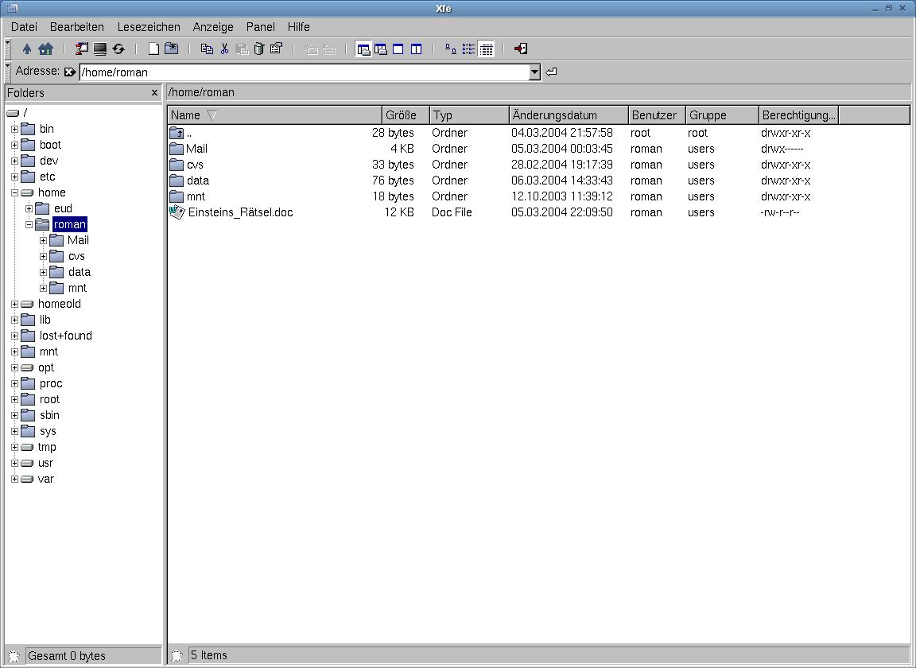Close the Folders panel with the X
The height and width of the screenshot is (668, 916).
154,93
